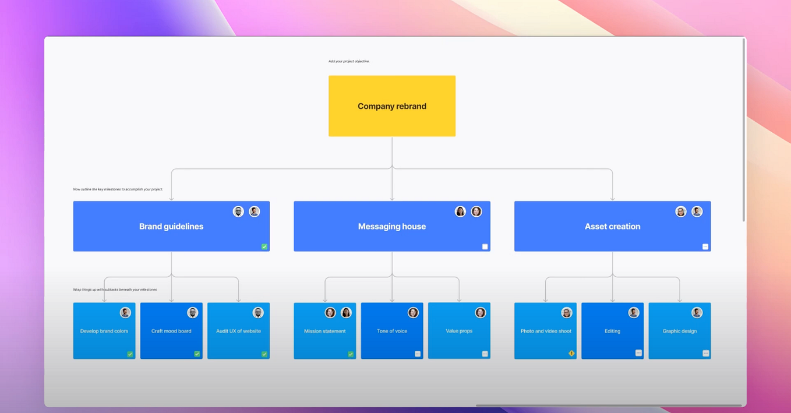Select the yellow Company rebrand objective card
Image resolution: width=791 pixels, height=413 pixels.
[392, 105]
